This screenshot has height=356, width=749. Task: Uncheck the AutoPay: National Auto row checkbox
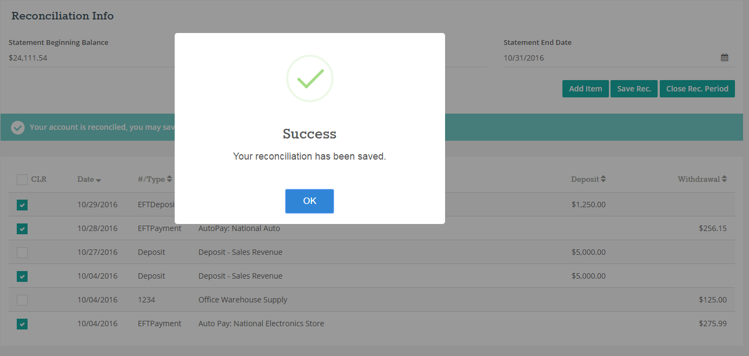(22, 229)
